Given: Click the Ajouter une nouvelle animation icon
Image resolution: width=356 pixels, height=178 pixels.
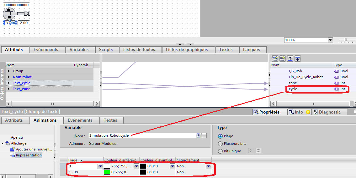Looking at the screenshot, I should click(x=12, y=149).
